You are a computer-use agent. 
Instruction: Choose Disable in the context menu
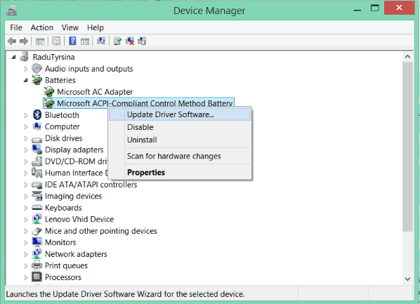[180, 127]
